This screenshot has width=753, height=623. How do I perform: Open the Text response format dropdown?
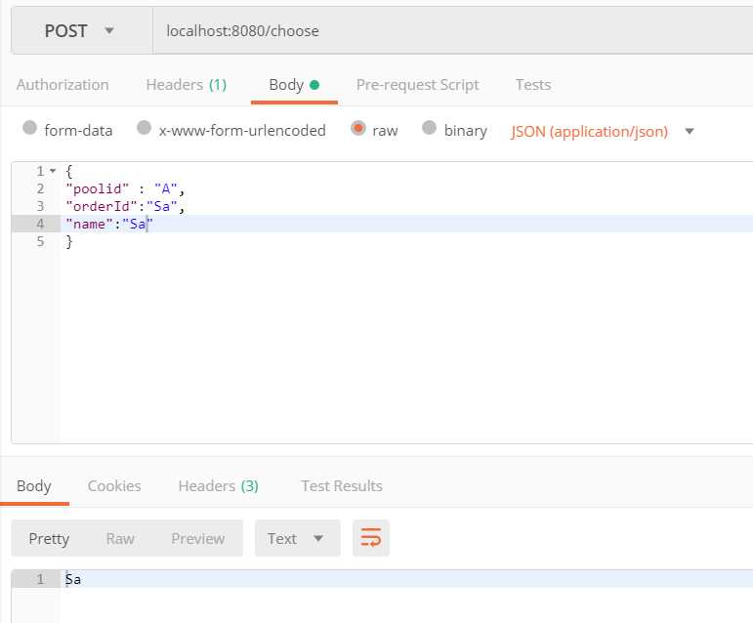click(x=297, y=538)
